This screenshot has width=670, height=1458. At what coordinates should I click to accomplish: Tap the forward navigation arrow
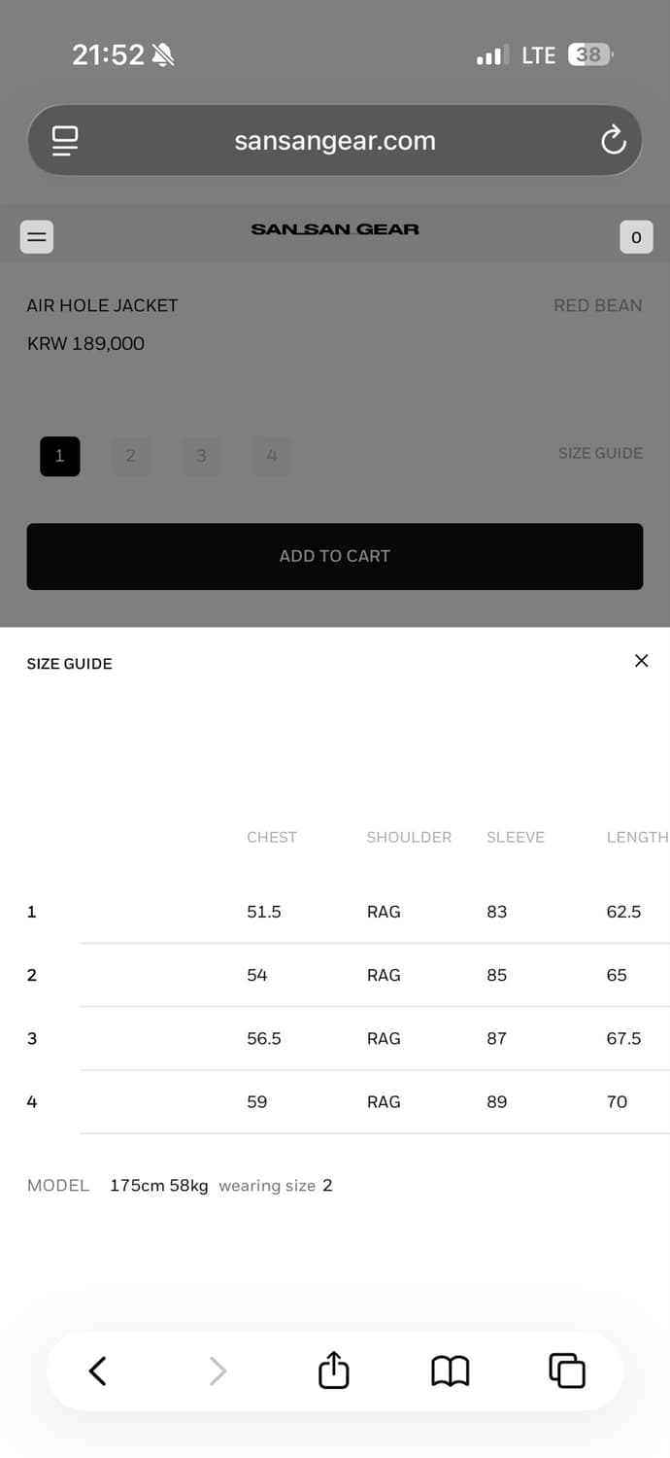coord(218,1371)
